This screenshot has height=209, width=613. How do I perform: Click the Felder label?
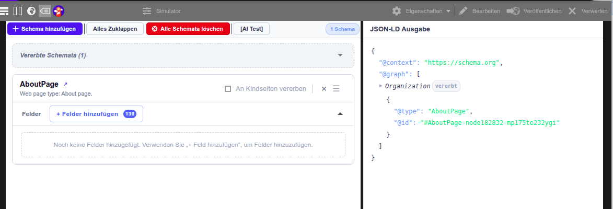point(31,114)
